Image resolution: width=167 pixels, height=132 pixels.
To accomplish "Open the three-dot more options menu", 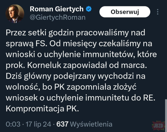I will [158, 12].
